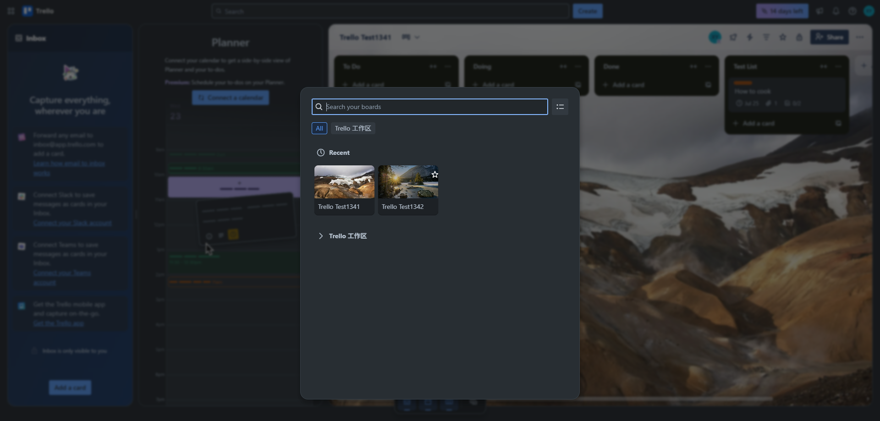This screenshot has width=880, height=421.
Task: Open the board's three-dot menu
Action: [860, 37]
